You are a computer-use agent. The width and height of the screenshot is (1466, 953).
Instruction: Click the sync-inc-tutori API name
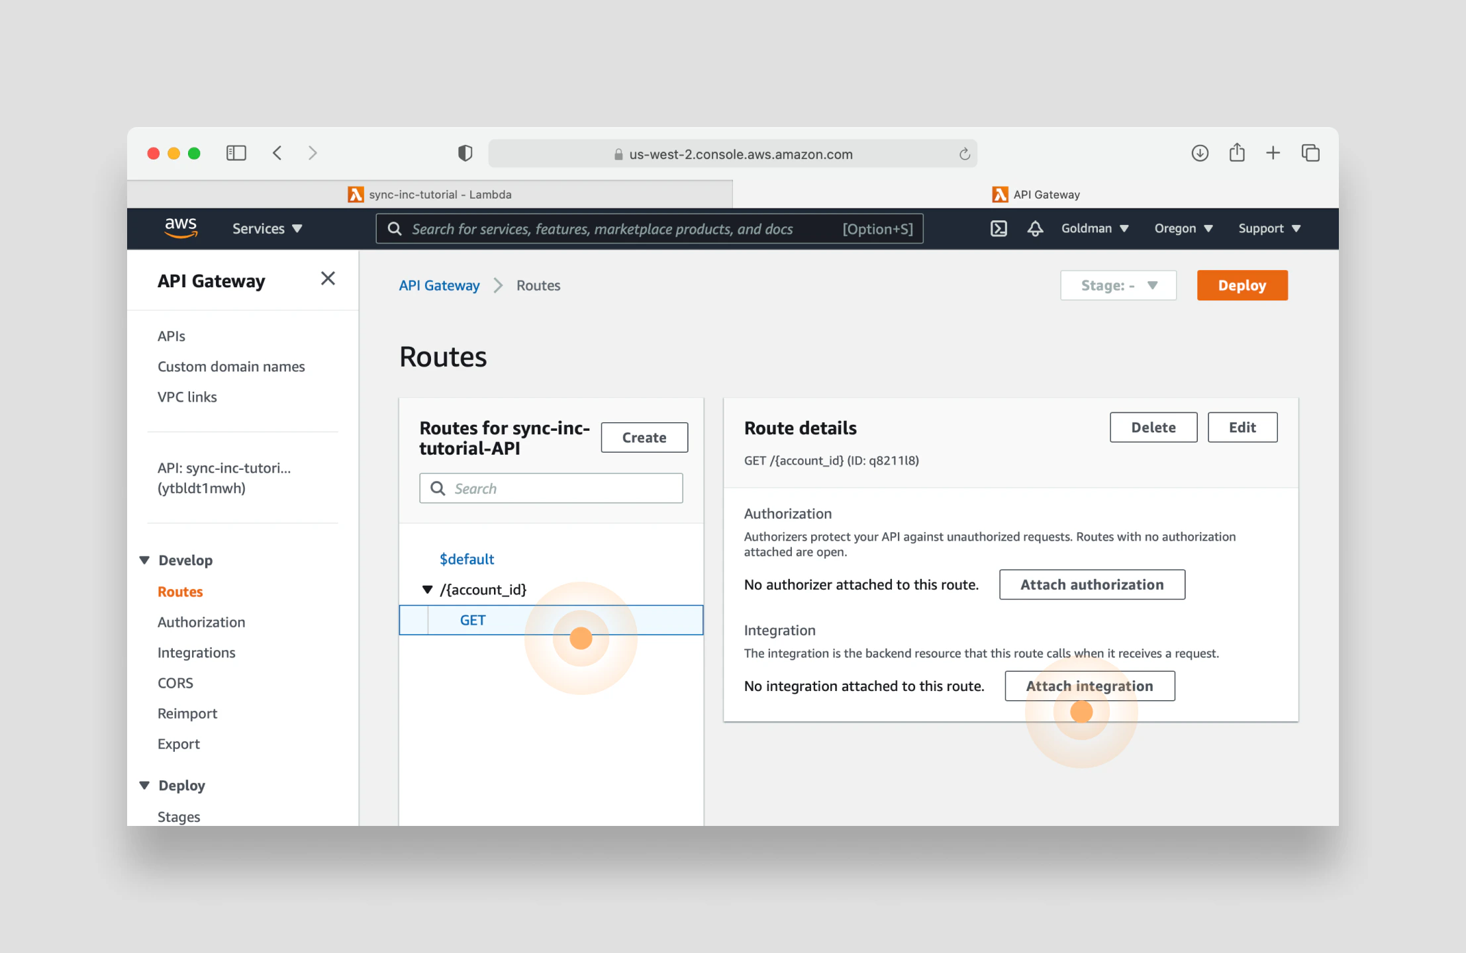pyautogui.click(x=224, y=478)
